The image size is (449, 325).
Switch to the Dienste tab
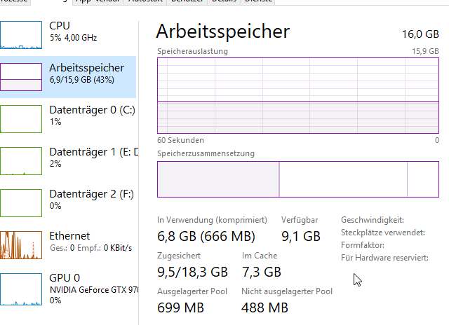[260, 2]
